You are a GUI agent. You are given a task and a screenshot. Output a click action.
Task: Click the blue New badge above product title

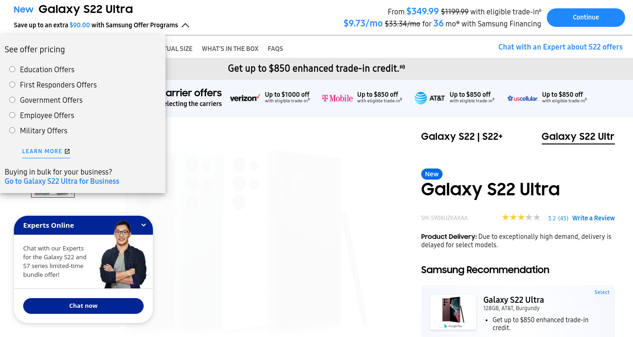click(x=431, y=174)
